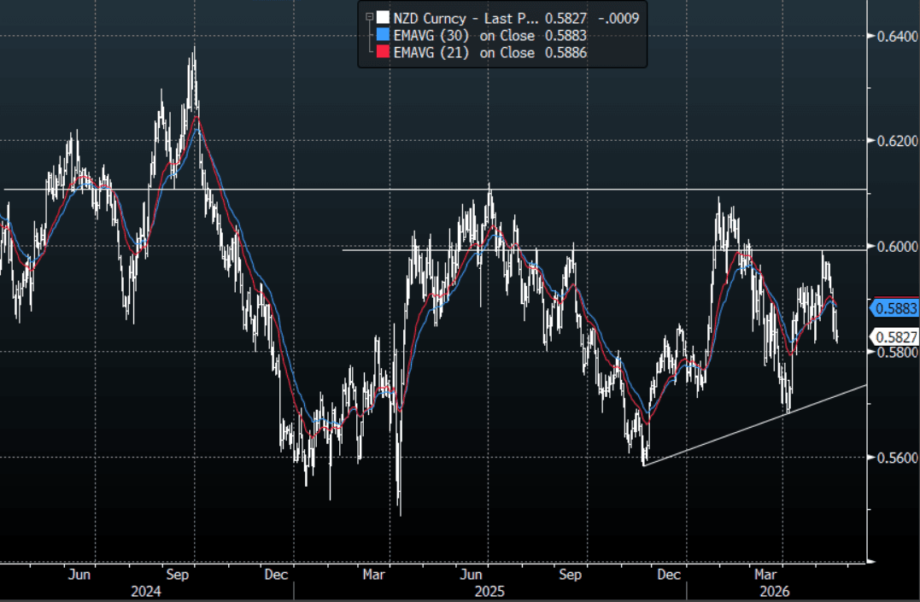The image size is (920, 602).
Task: Click white NZD Curncy color swatch
Action: (x=383, y=18)
